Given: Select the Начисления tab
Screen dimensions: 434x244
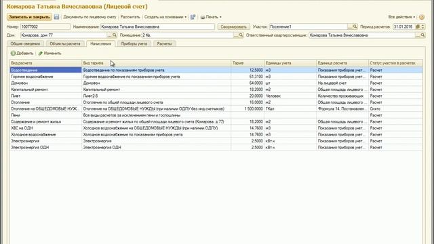Looking at the screenshot, I should 101,43.
